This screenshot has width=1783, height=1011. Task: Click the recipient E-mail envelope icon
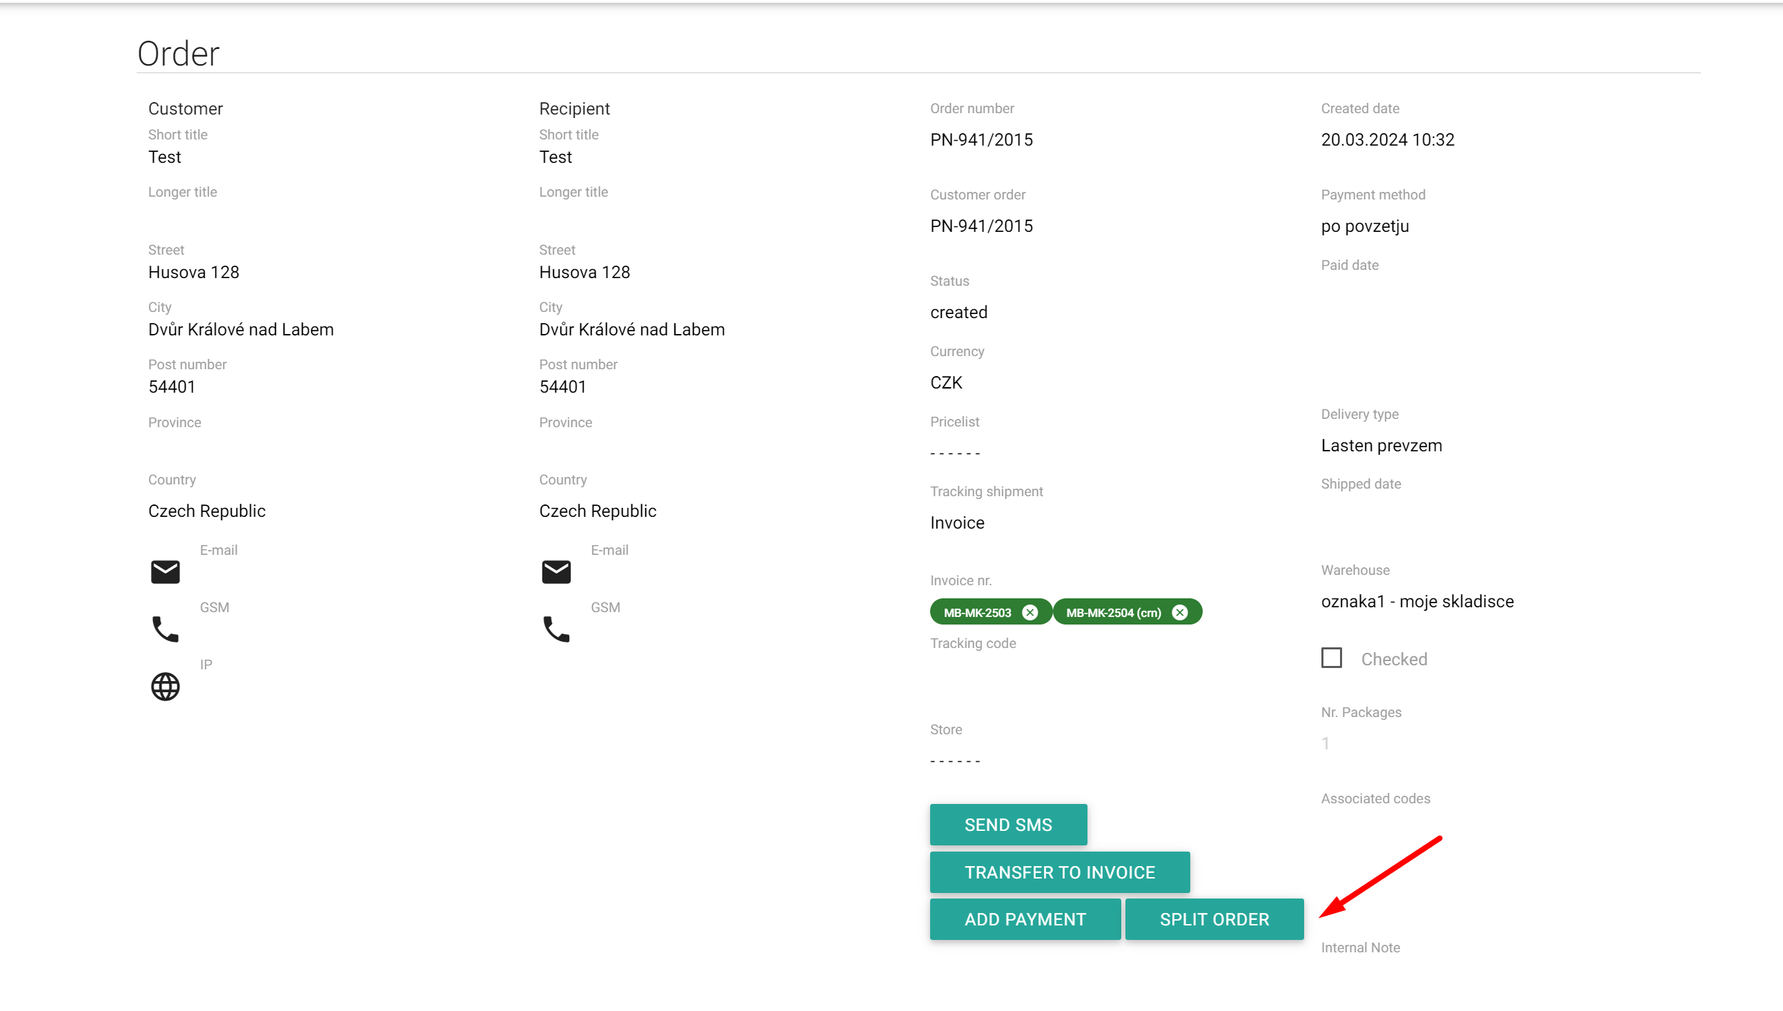pyautogui.click(x=556, y=571)
